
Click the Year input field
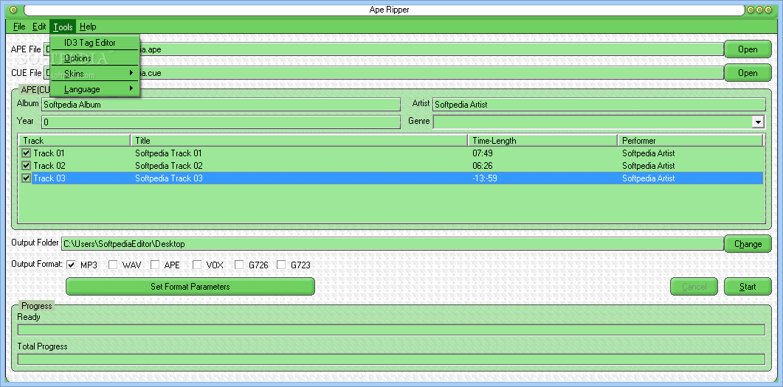pyautogui.click(x=221, y=122)
